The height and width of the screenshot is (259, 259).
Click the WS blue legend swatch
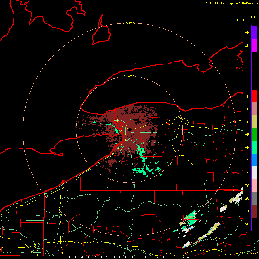(x=254, y=160)
